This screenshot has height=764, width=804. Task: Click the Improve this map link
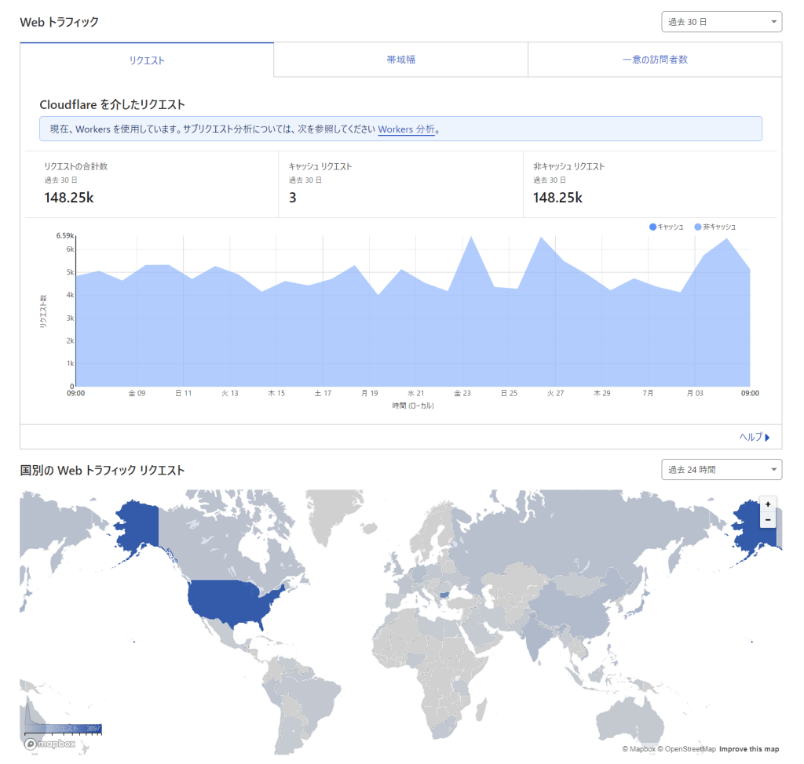[x=748, y=749]
